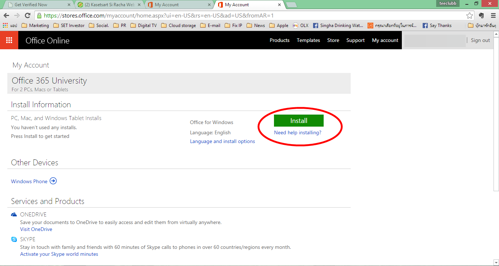499x266 pixels.
Task: Go to the Store menu item
Action: [x=333, y=40]
